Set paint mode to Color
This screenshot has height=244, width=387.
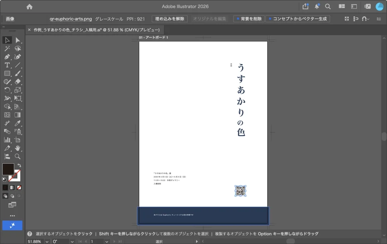5,188
